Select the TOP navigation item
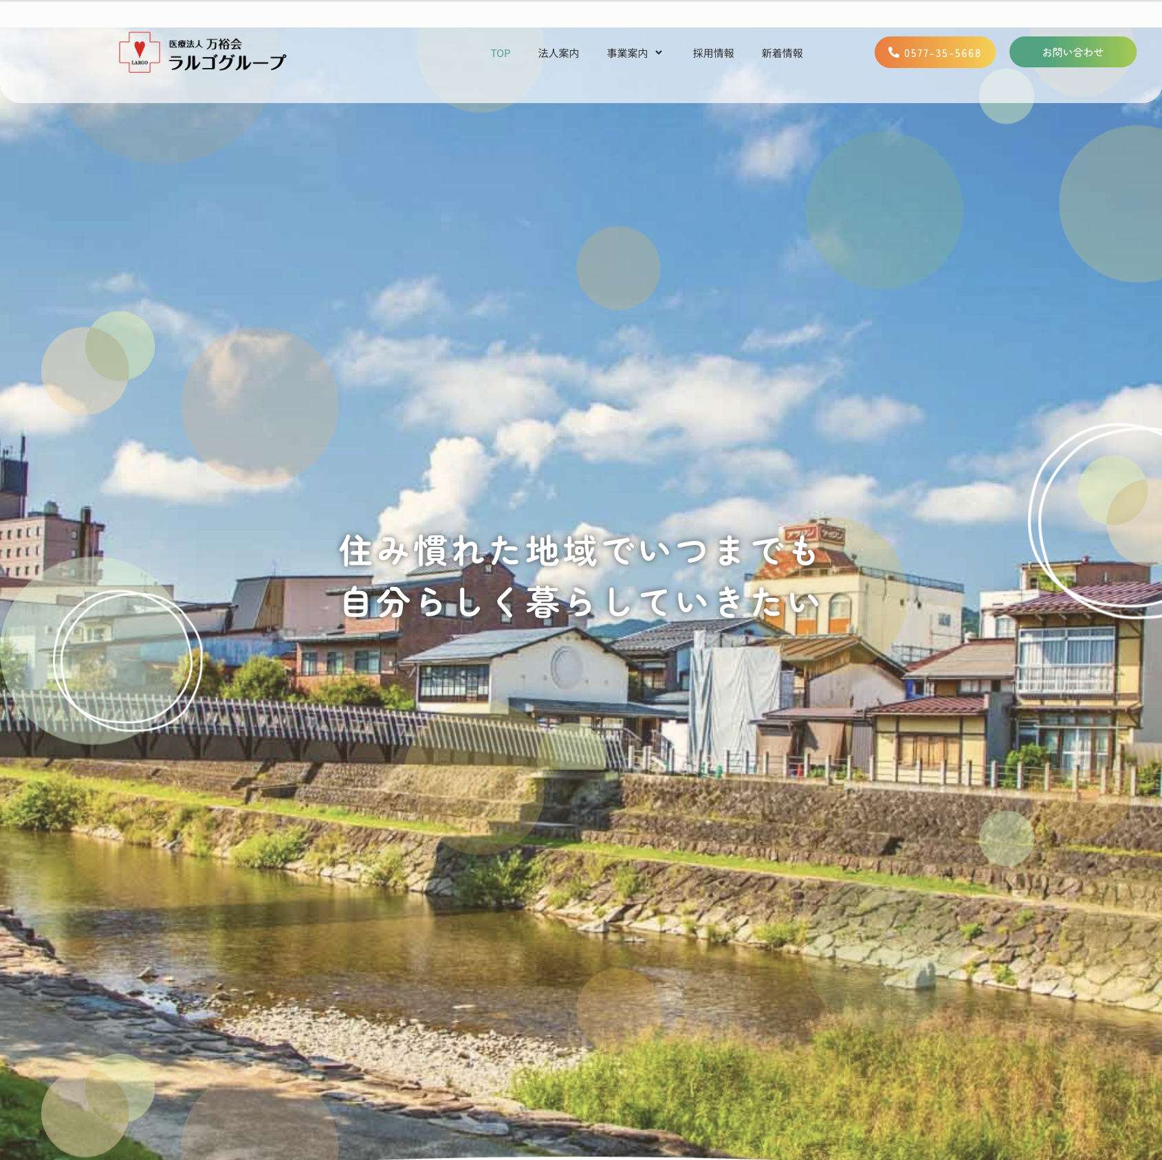The width and height of the screenshot is (1162, 1160). click(x=500, y=54)
